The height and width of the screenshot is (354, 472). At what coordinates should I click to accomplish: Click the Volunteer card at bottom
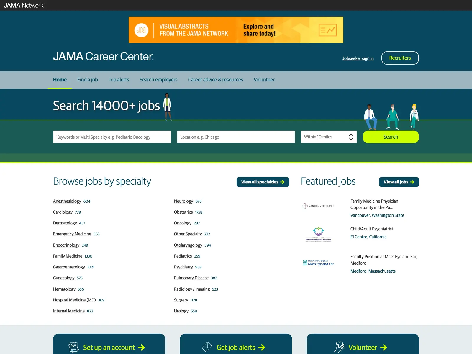pos(363,344)
